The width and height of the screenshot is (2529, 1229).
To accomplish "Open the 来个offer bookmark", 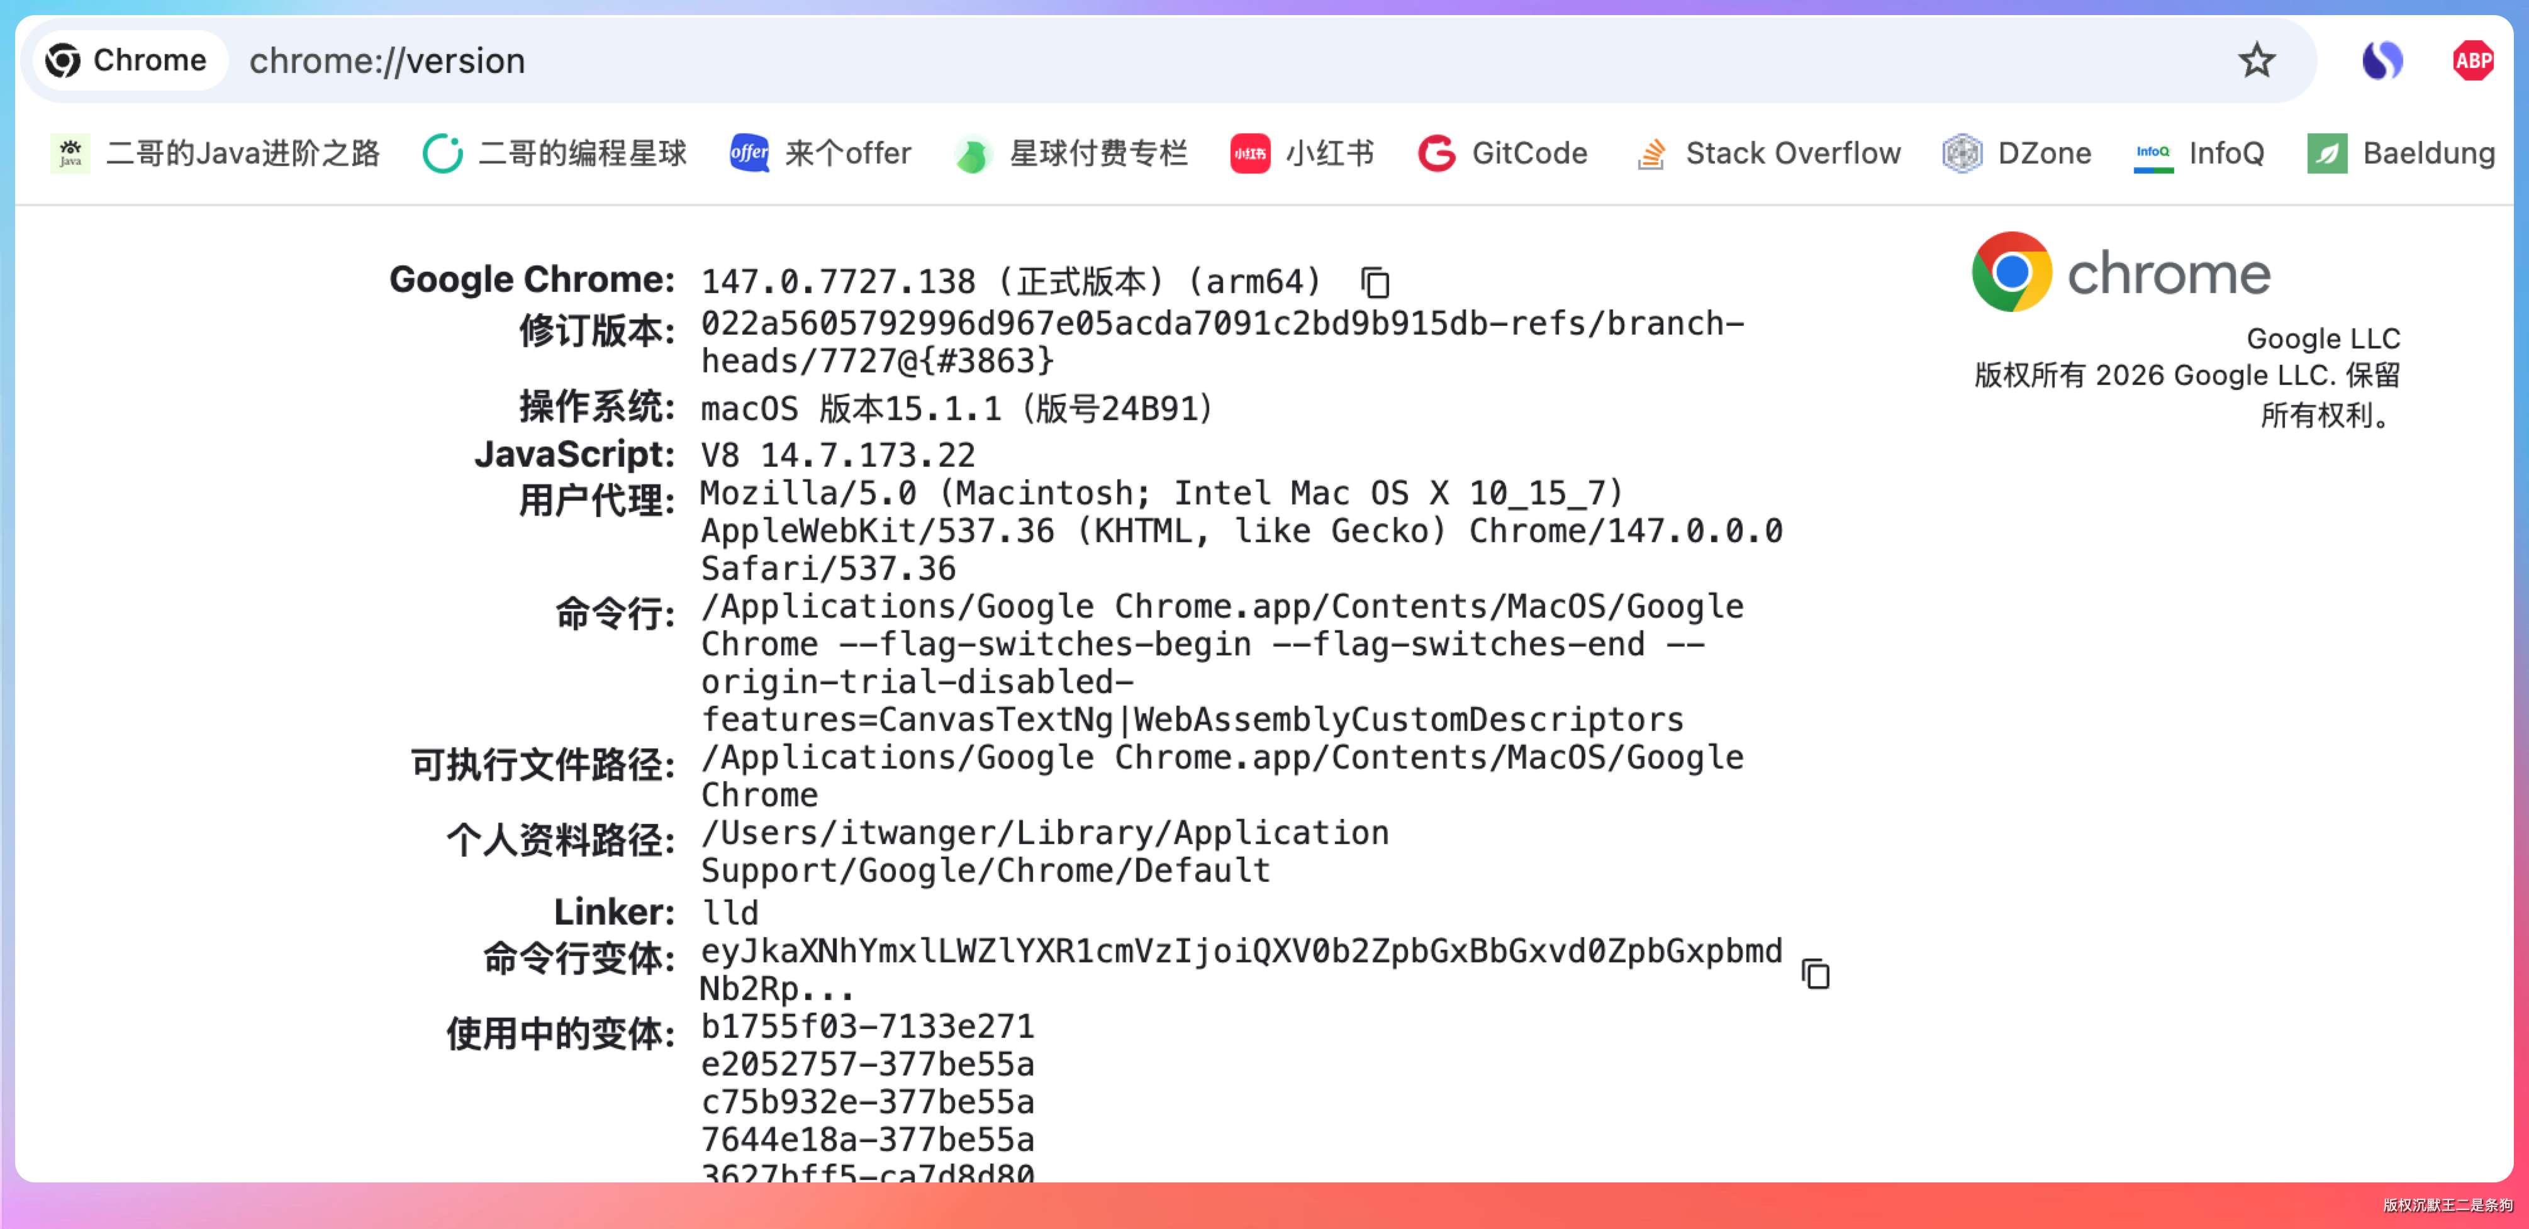I will point(821,153).
